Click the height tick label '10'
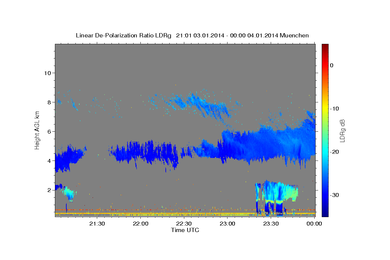The width and height of the screenshot is (390, 260). point(47,73)
